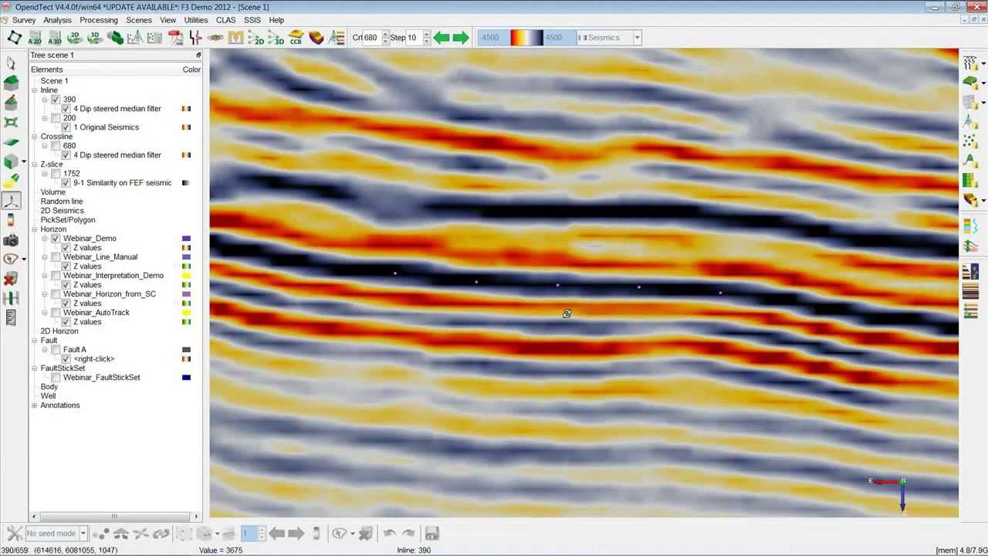The width and height of the screenshot is (988, 556).
Task: Open the SSIS menu
Action: click(252, 20)
